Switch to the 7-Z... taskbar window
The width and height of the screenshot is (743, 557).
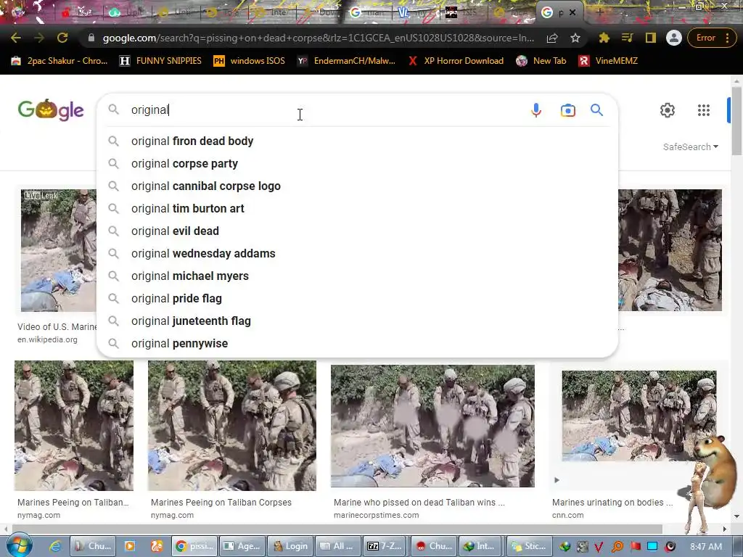tap(385, 546)
